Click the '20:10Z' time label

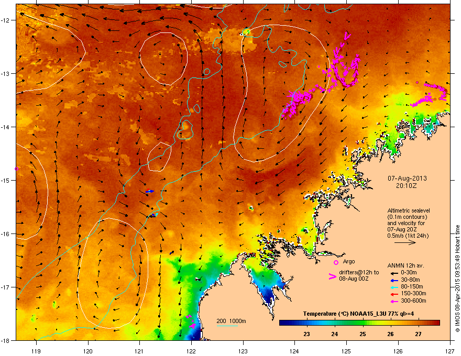[406, 186]
